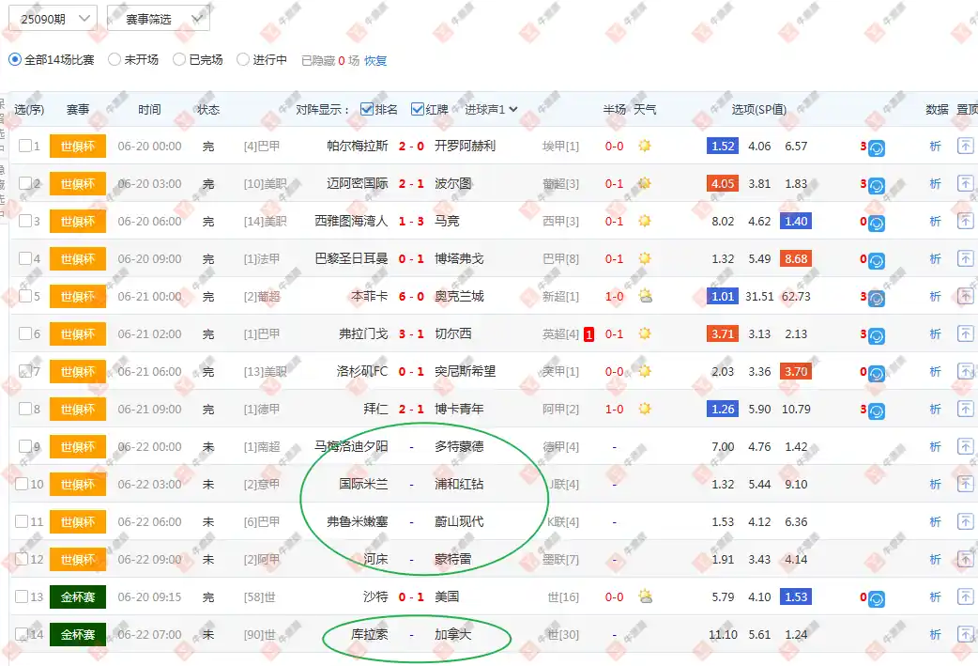Image resolution: width=978 pixels, height=666 pixels.
Task: Open 析 analysis link for 国际米兰 match
Action: pyautogui.click(x=935, y=484)
